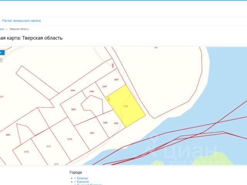The width and height of the screenshot is (247, 185).
Task: Open the г. Бологое city link
Action: coord(81,182)
